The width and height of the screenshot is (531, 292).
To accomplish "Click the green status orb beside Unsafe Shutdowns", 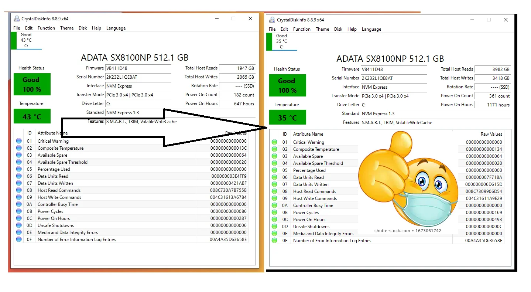I will (x=274, y=227).
